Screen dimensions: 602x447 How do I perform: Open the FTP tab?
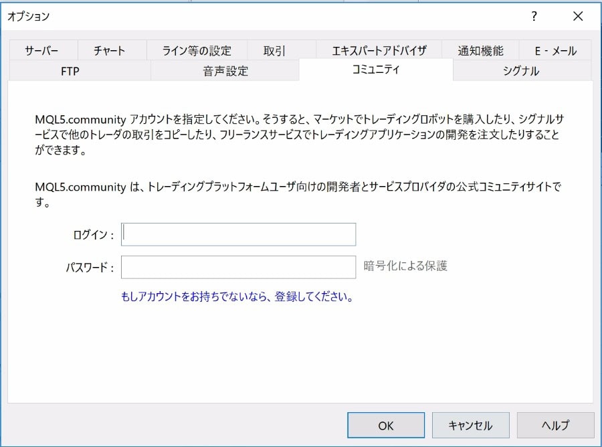[x=80, y=71]
